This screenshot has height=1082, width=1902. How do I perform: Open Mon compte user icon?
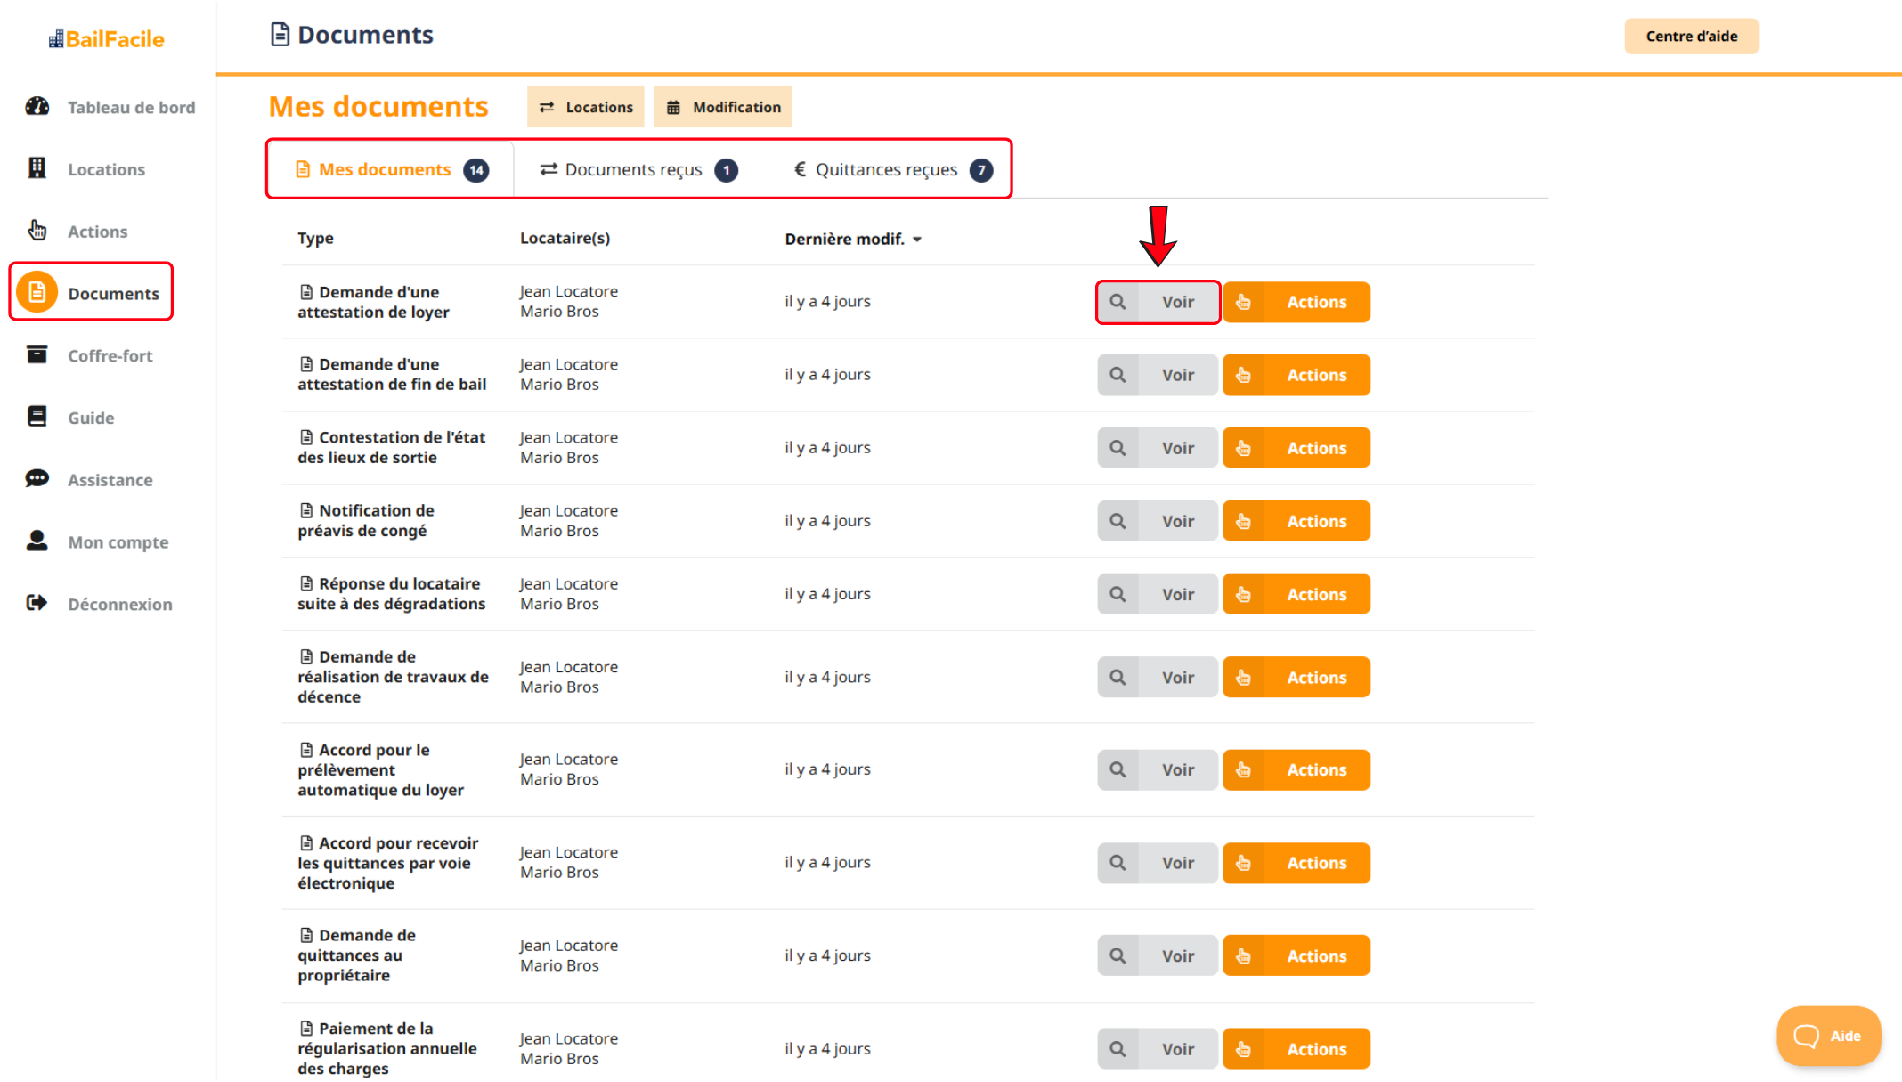pos(37,541)
